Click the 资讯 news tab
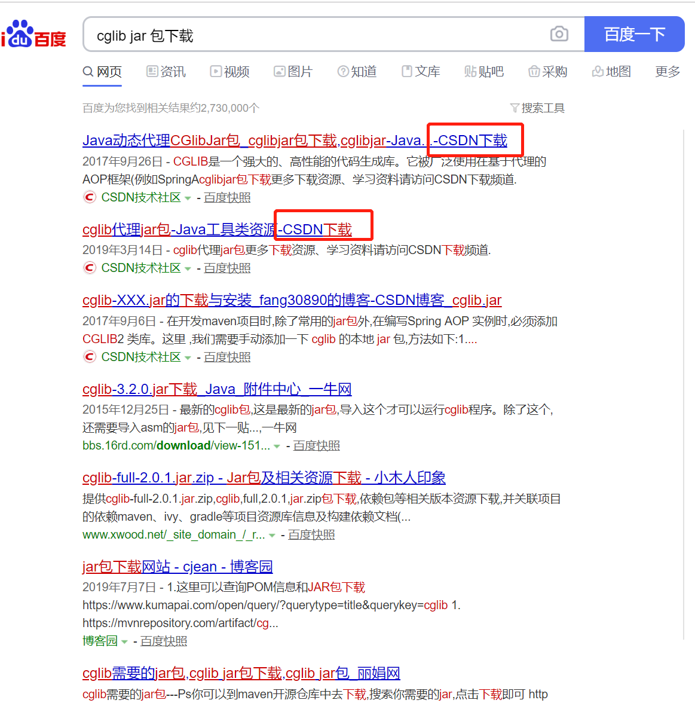This screenshot has height=706, width=695. click(166, 72)
